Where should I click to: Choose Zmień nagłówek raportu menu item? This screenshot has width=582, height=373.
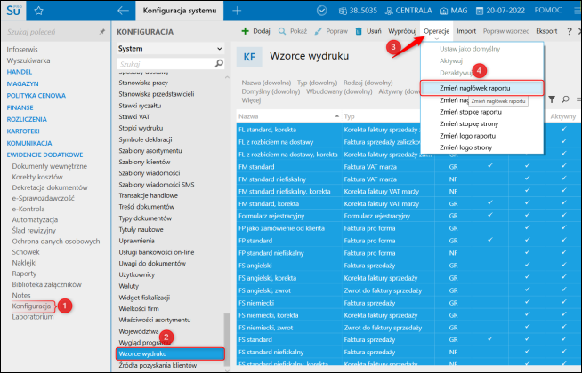[481, 88]
